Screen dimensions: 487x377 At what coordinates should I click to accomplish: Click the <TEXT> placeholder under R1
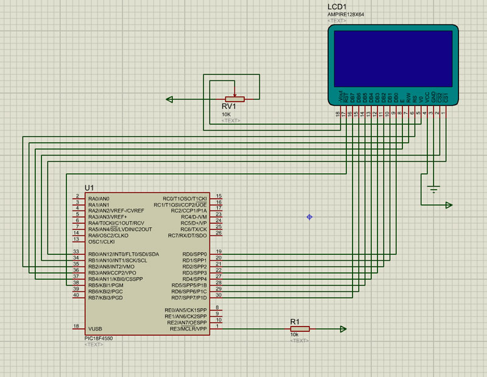300,341
